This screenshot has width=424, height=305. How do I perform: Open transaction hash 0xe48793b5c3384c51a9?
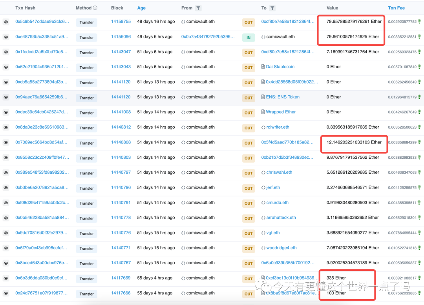coord(42,37)
